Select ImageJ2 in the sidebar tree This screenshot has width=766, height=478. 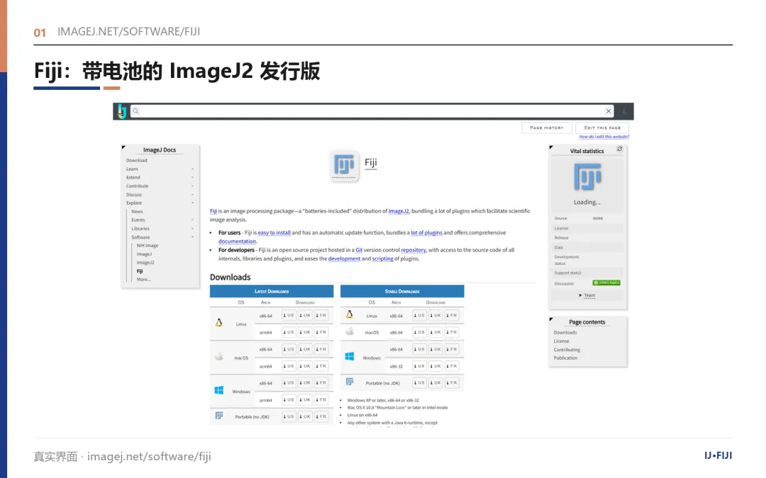[x=145, y=263]
